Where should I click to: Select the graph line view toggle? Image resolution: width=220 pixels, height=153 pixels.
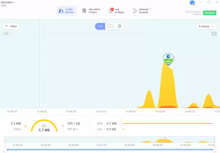[x=100, y=26]
